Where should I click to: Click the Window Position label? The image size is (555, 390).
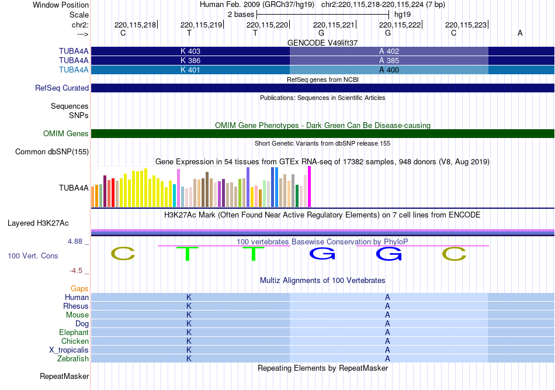(x=61, y=5)
